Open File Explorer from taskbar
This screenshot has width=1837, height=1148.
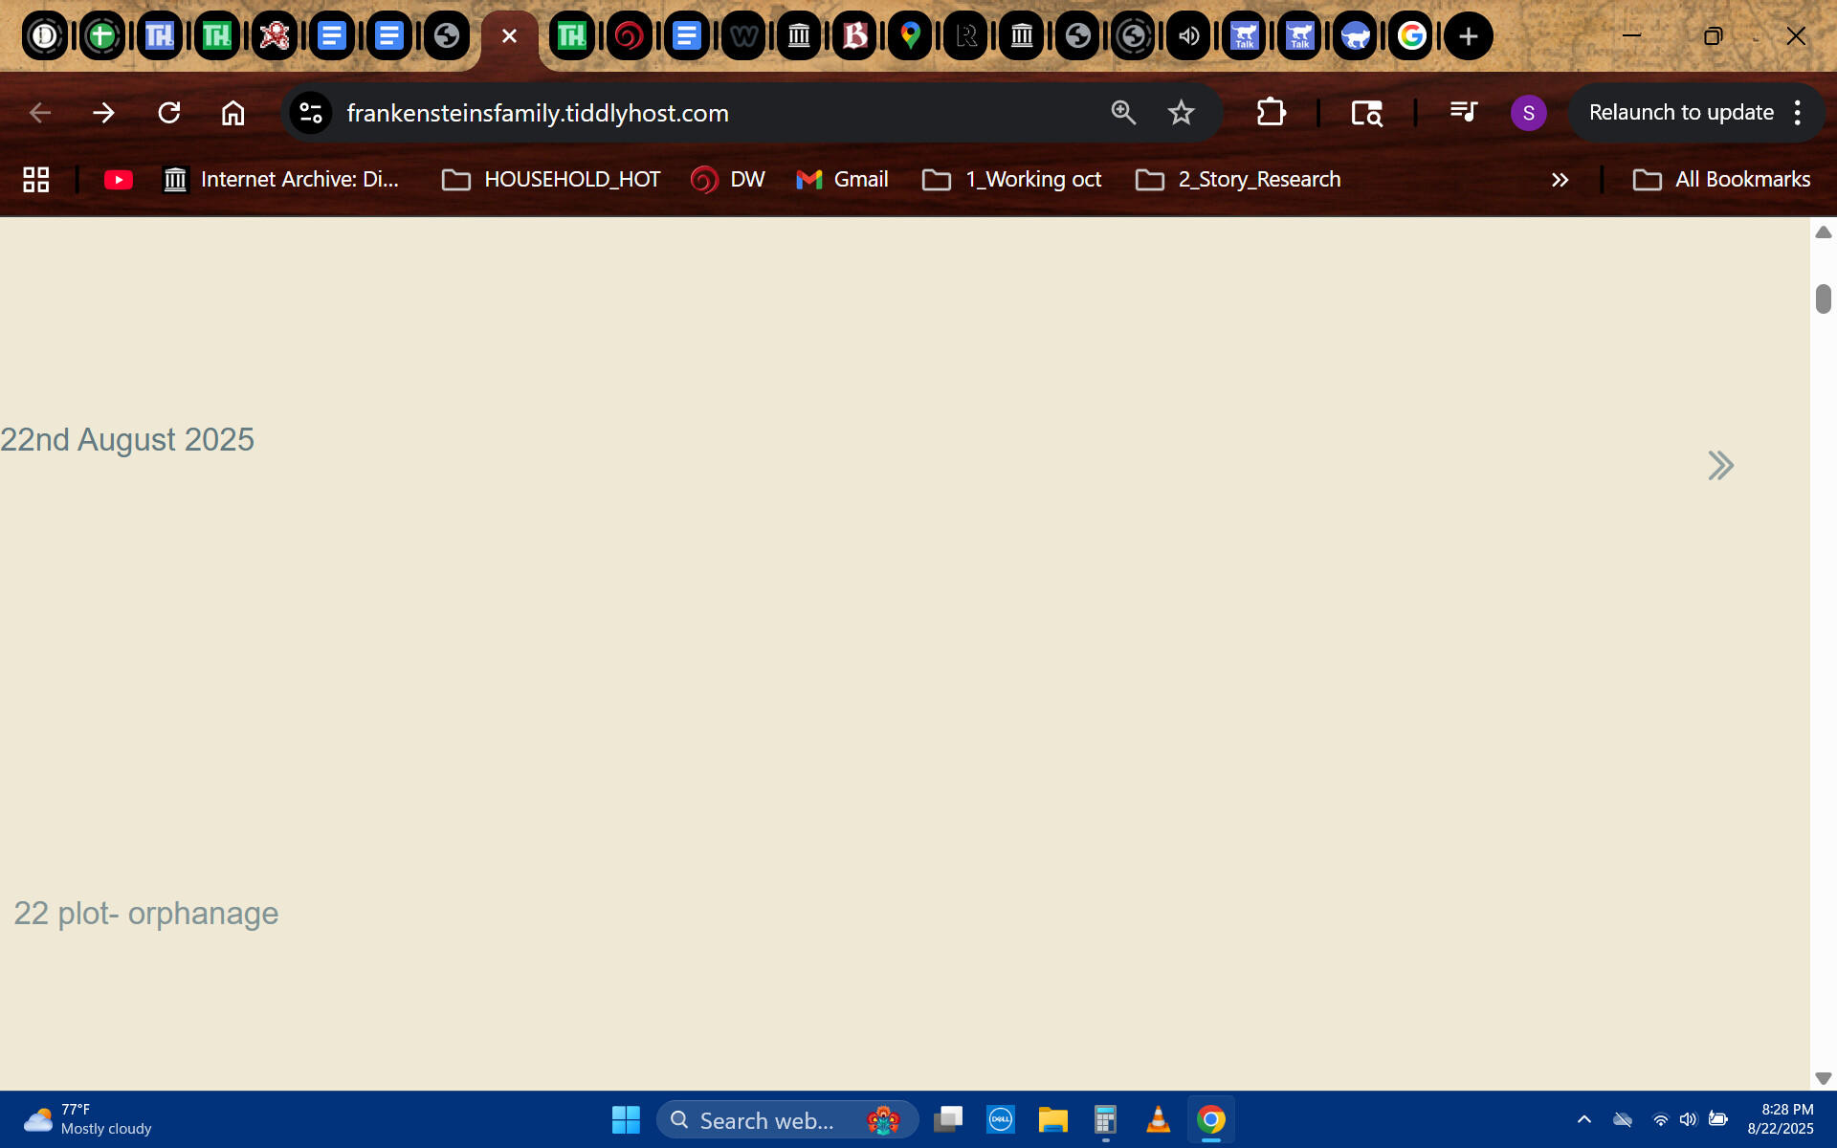[1053, 1120]
